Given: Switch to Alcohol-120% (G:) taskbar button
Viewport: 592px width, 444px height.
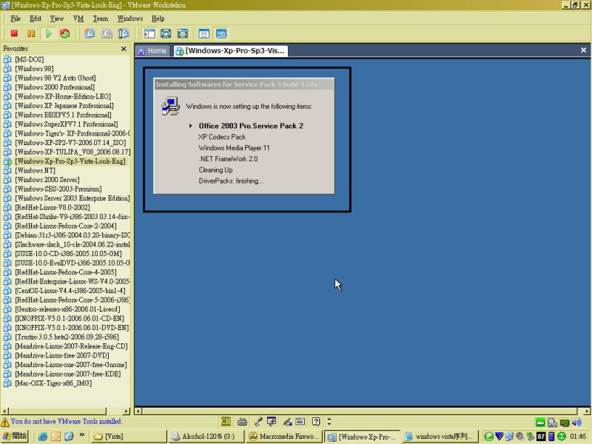Looking at the screenshot, I should 206,437.
